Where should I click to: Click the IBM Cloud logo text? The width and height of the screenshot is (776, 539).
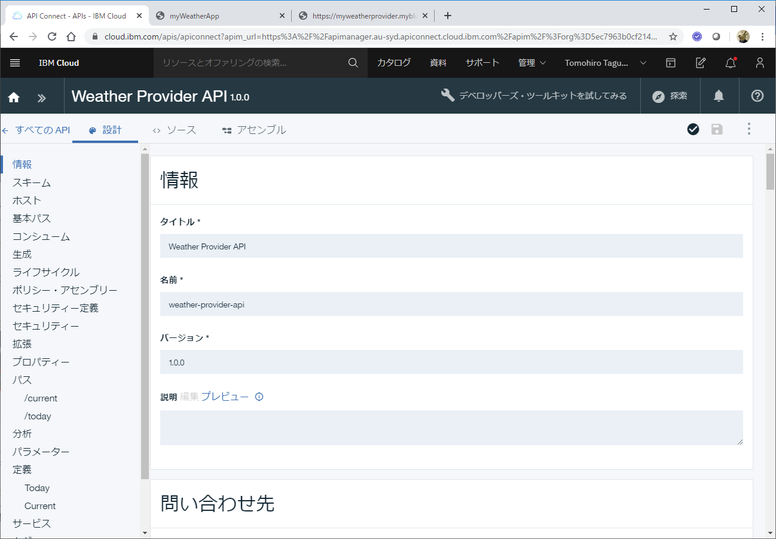click(59, 63)
